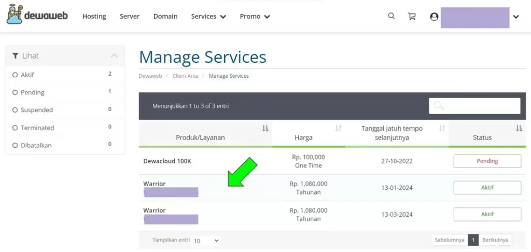
Task: Sort by Tanggal jatuh tempo sort icon
Action: click(442, 129)
